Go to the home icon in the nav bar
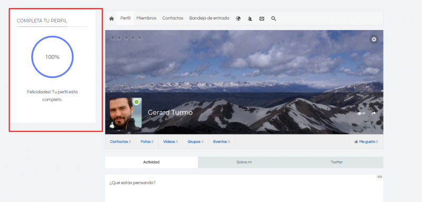 tap(111, 18)
